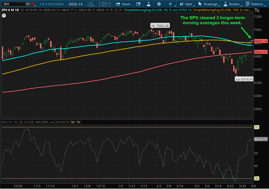
Task: Click the 10/20 date on time axis
Action: click(x=18, y=186)
